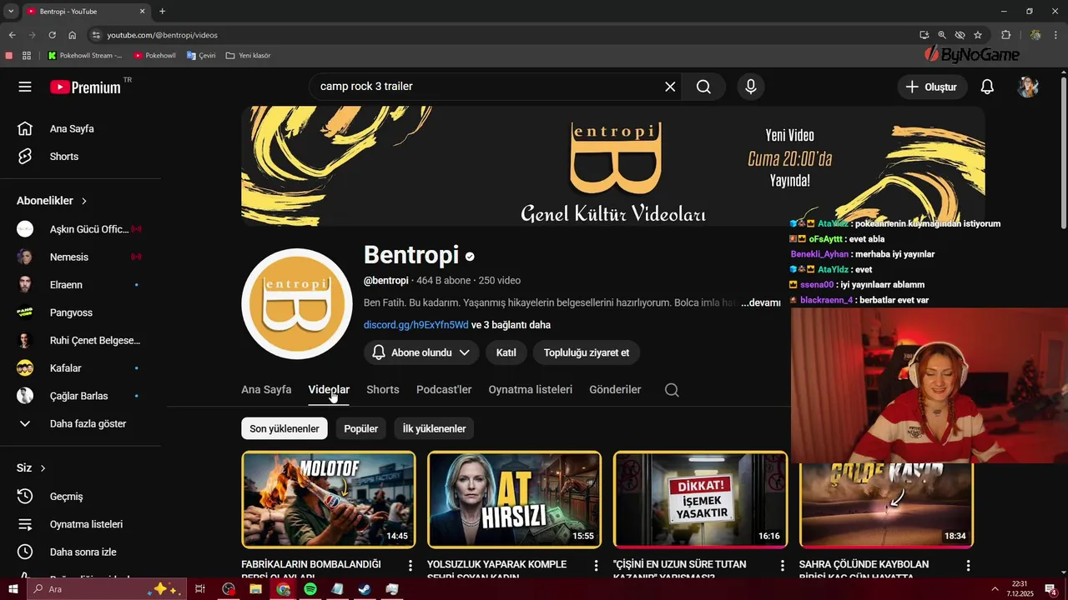
Task: Click the crossed-out eye icon in address bar
Action: (960, 35)
